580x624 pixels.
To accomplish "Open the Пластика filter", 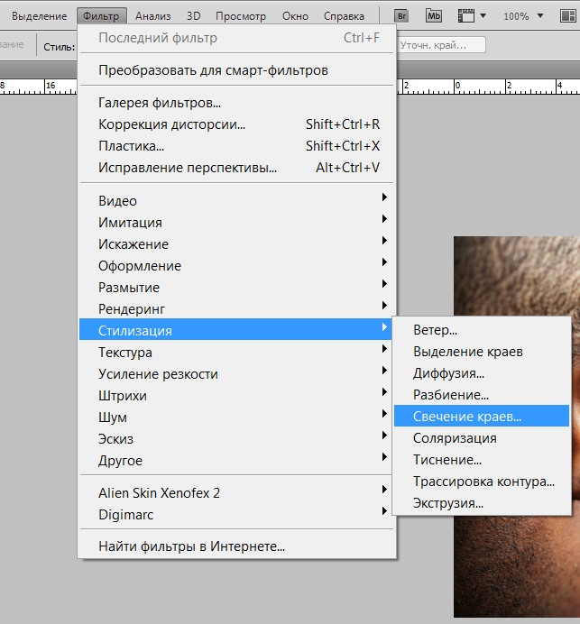I will [x=237, y=146].
